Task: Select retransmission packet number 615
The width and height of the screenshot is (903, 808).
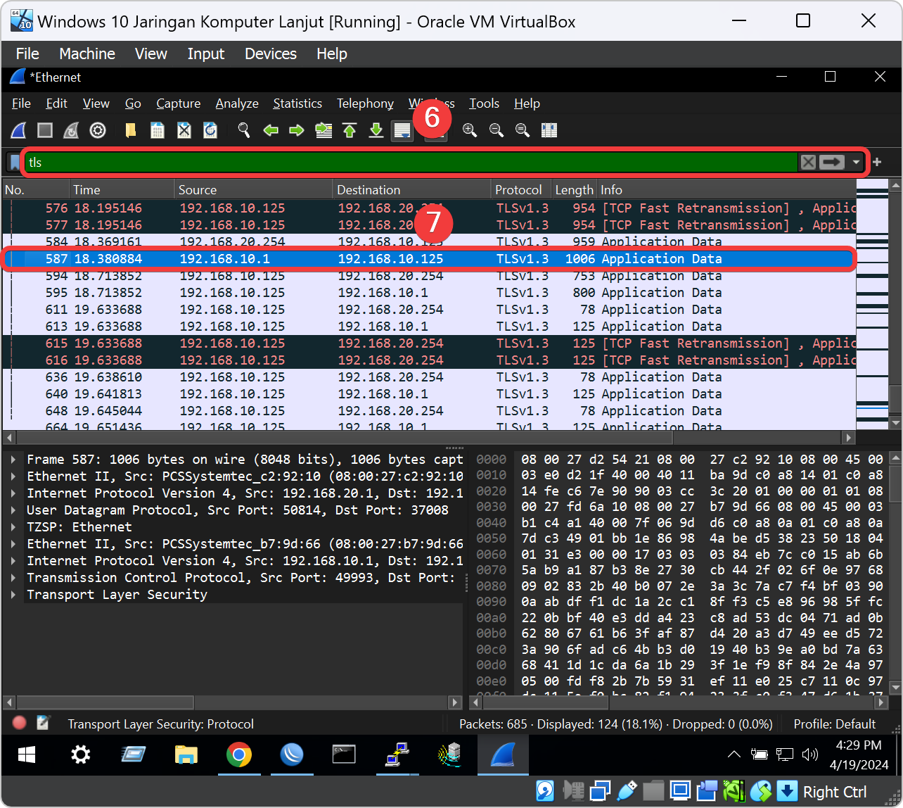Action: click(x=429, y=343)
